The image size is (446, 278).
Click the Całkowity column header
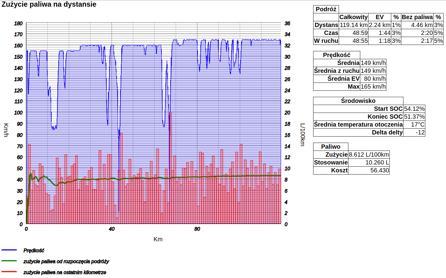[353, 17]
